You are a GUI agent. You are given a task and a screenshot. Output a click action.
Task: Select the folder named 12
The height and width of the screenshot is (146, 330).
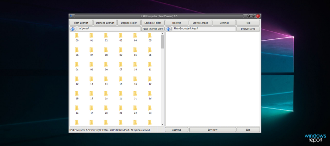coord(77,81)
